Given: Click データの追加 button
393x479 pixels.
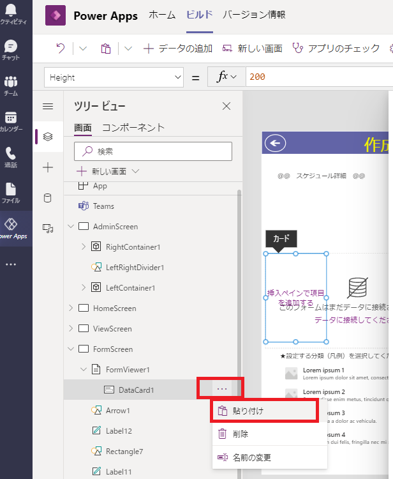Looking at the screenshot, I should click(x=178, y=49).
